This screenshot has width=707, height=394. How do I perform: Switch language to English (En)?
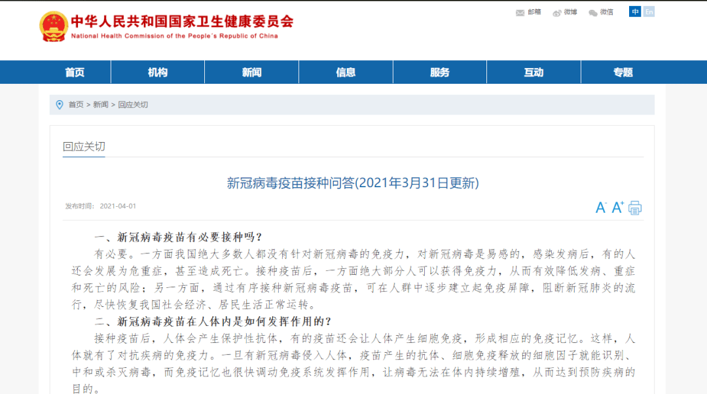coord(649,12)
